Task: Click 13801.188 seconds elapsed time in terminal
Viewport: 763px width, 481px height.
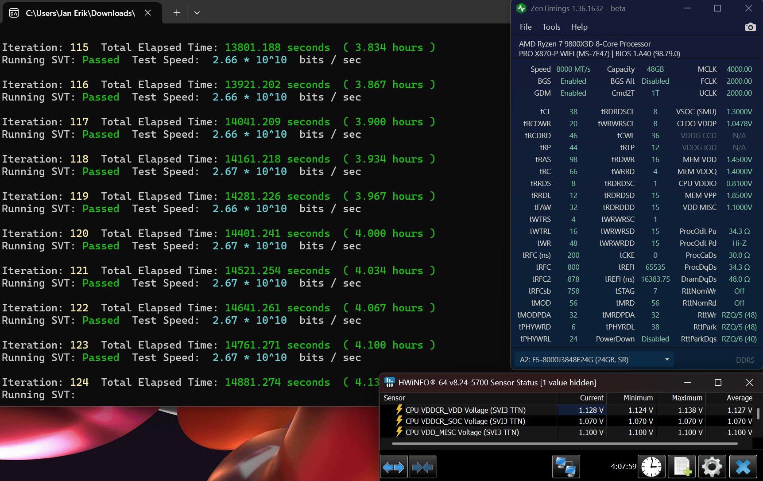Action: coord(277,47)
